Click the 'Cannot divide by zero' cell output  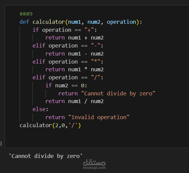[46, 156]
